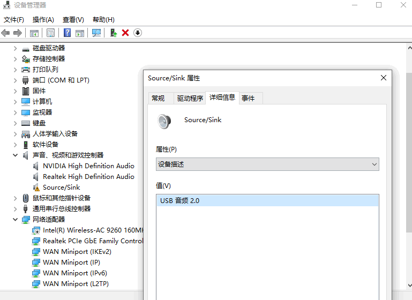
Task: Open the 查看(V) menu
Action: point(73,20)
